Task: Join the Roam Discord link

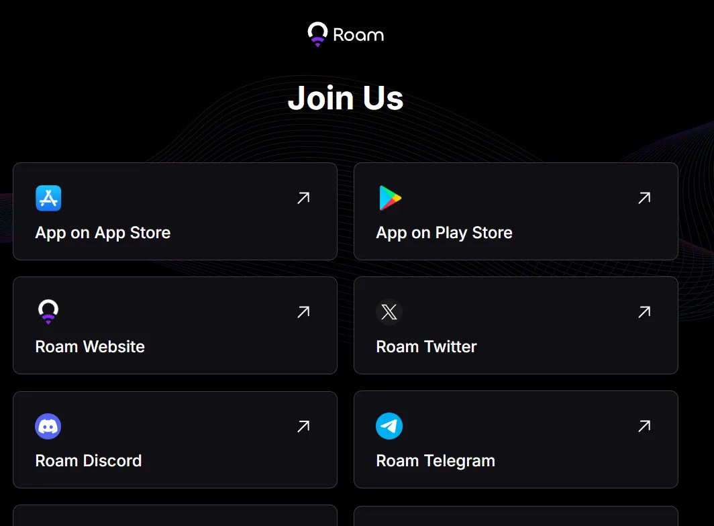Action: [89, 461]
